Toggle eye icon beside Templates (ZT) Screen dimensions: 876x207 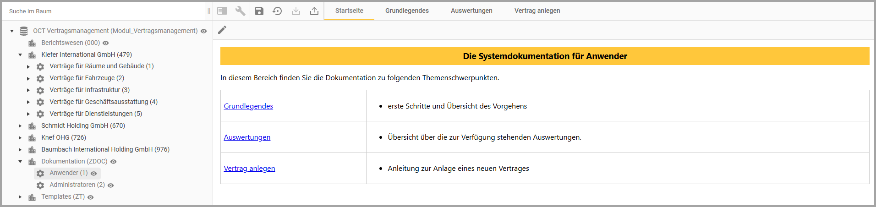pos(91,197)
